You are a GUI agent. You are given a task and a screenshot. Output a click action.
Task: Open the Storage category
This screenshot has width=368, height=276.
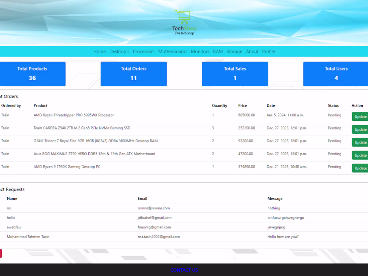click(x=234, y=52)
